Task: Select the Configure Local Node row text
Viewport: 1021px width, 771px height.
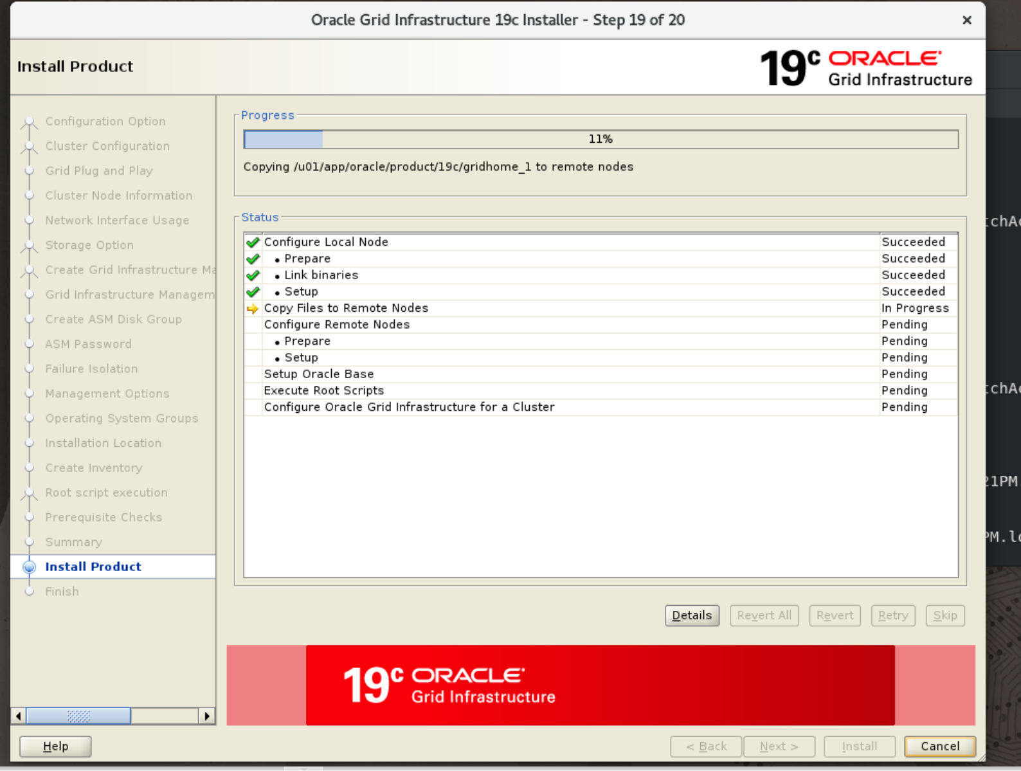Action: click(x=326, y=242)
